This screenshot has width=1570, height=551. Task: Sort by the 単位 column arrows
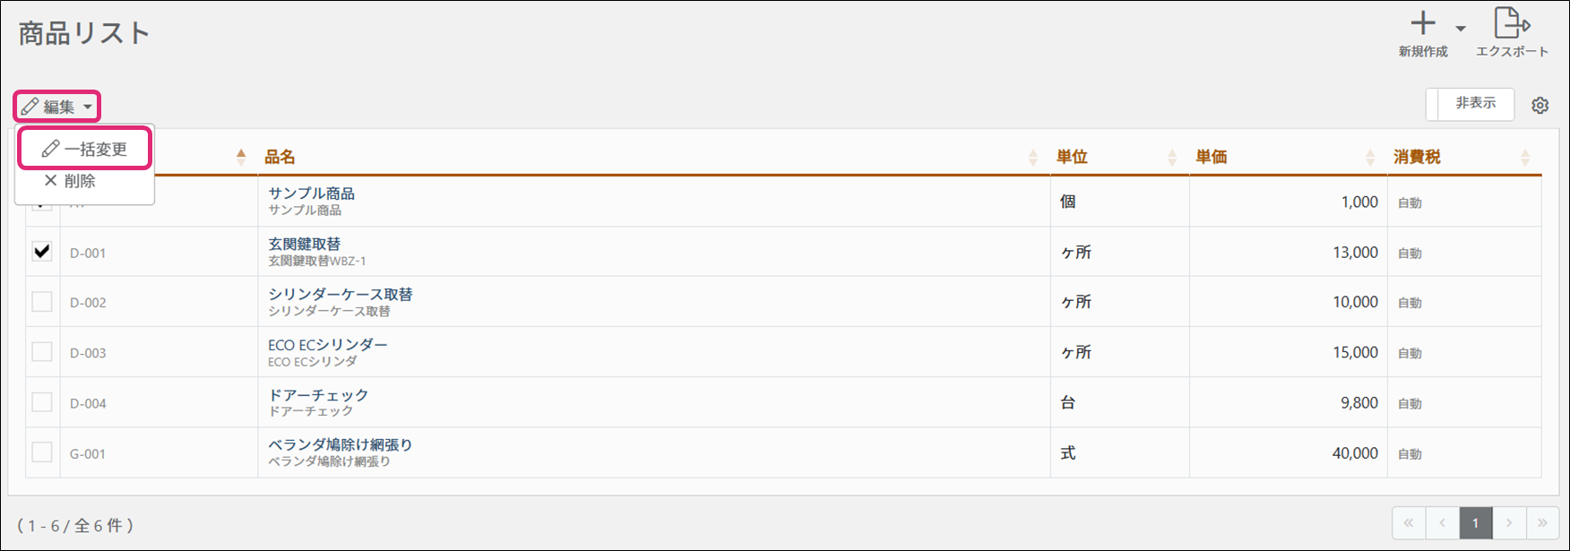tap(1171, 158)
